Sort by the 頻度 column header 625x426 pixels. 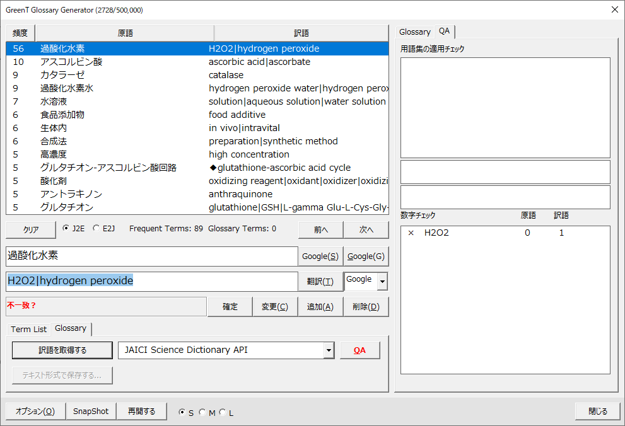click(20, 33)
